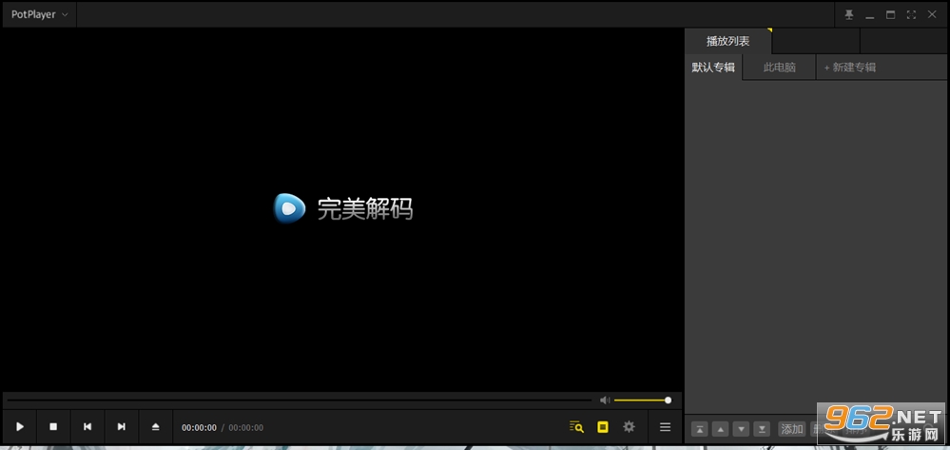Skip to the previous track
Viewport: 950px width, 450px height.
(87, 427)
